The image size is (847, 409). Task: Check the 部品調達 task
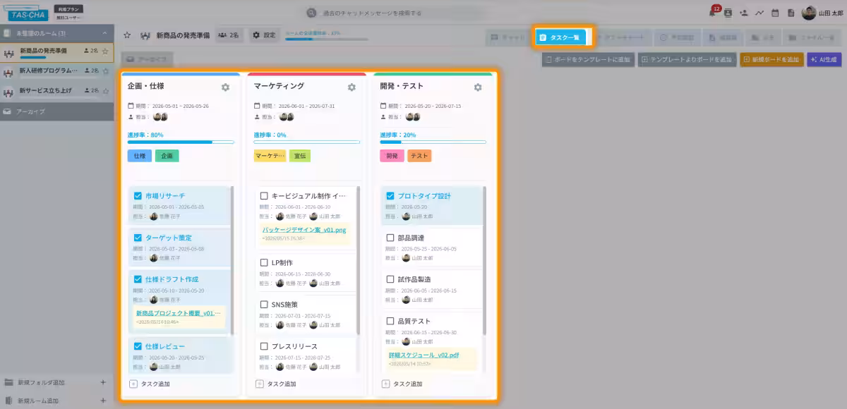pyautogui.click(x=390, y=238)
